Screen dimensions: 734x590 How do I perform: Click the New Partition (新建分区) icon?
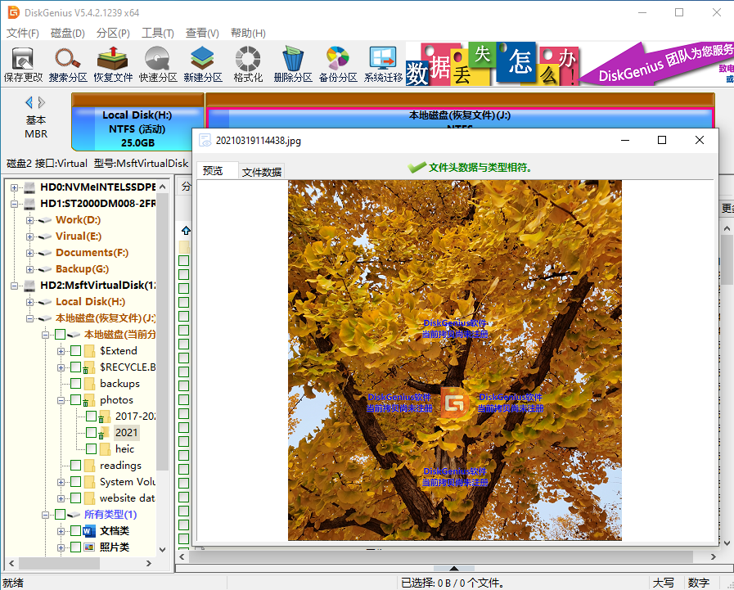pos(203,64)
